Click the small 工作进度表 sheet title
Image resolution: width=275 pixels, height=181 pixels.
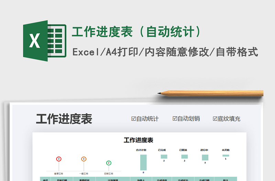139,140
